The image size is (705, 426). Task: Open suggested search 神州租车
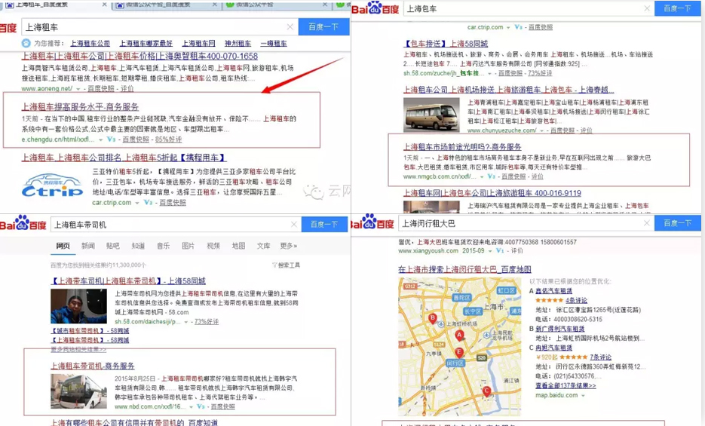(238, 43)
